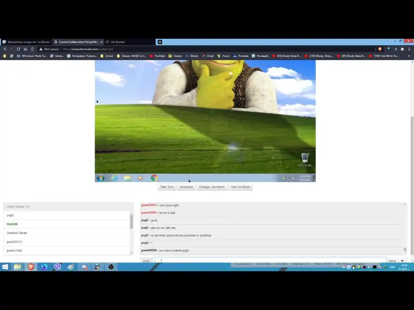Image resolution: width=414 pixels, height=310 pixels.
Task: Select user guest32121 in the list
Action: click(67, 242)
